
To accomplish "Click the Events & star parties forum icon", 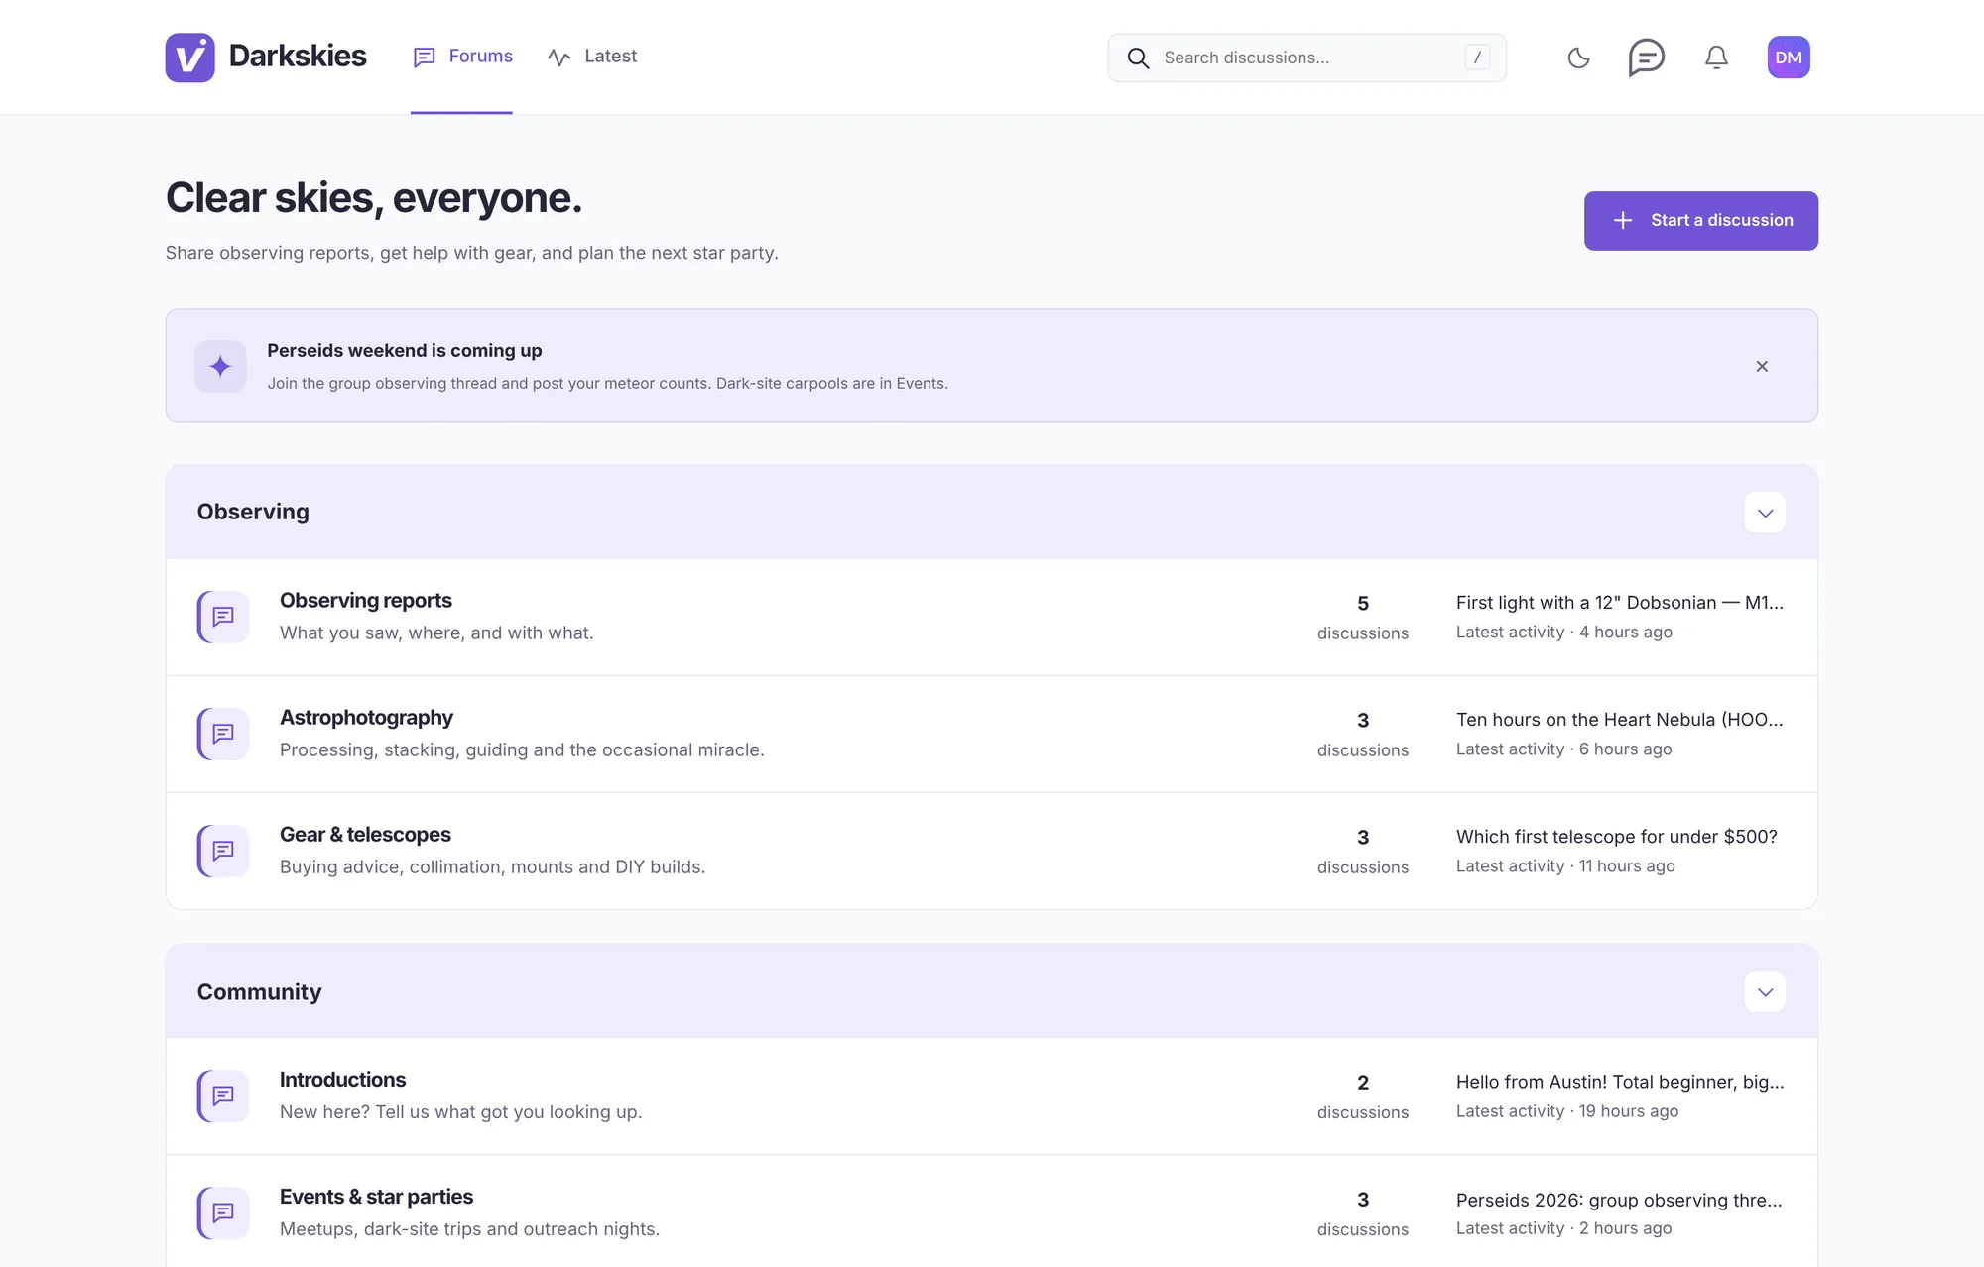I will click(223, 1212).
